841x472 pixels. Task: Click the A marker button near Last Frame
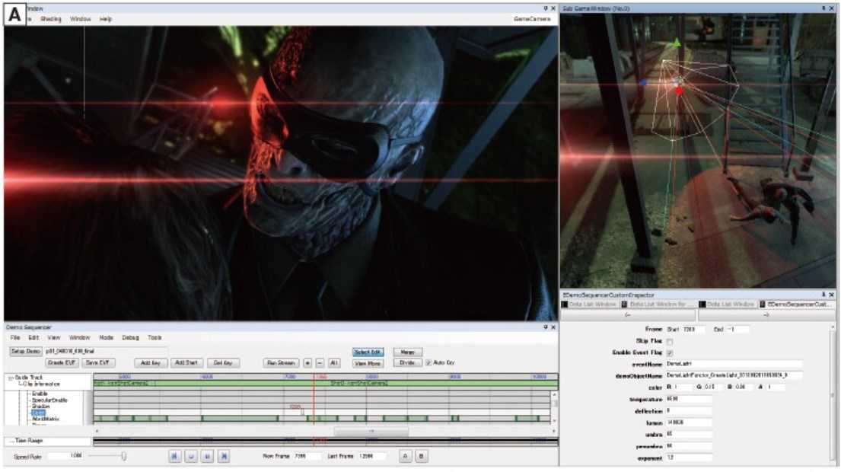point(405,456)
